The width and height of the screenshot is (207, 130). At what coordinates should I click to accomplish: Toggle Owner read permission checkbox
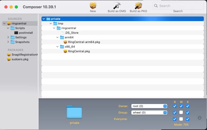pyautogui.click(x=175, y=106)
